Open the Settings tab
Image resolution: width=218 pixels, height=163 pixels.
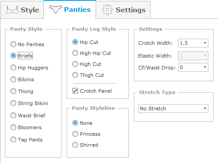123,10
